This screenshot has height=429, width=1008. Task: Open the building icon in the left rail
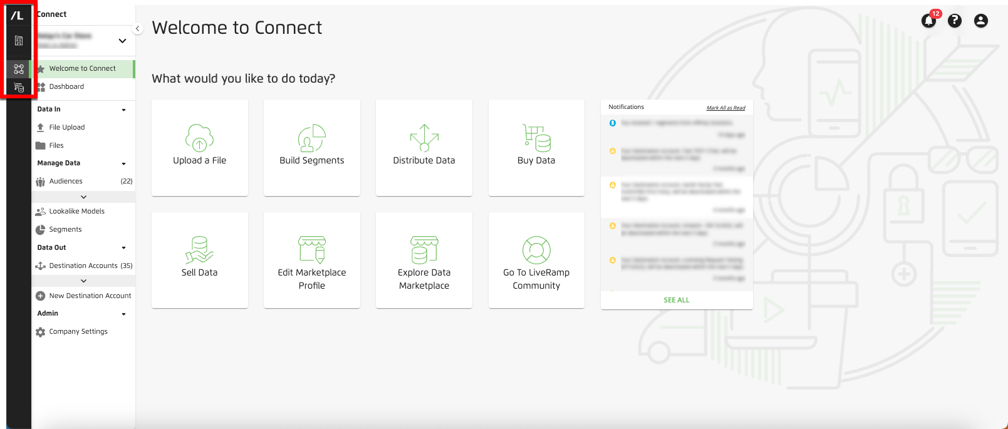pos(19,41)
